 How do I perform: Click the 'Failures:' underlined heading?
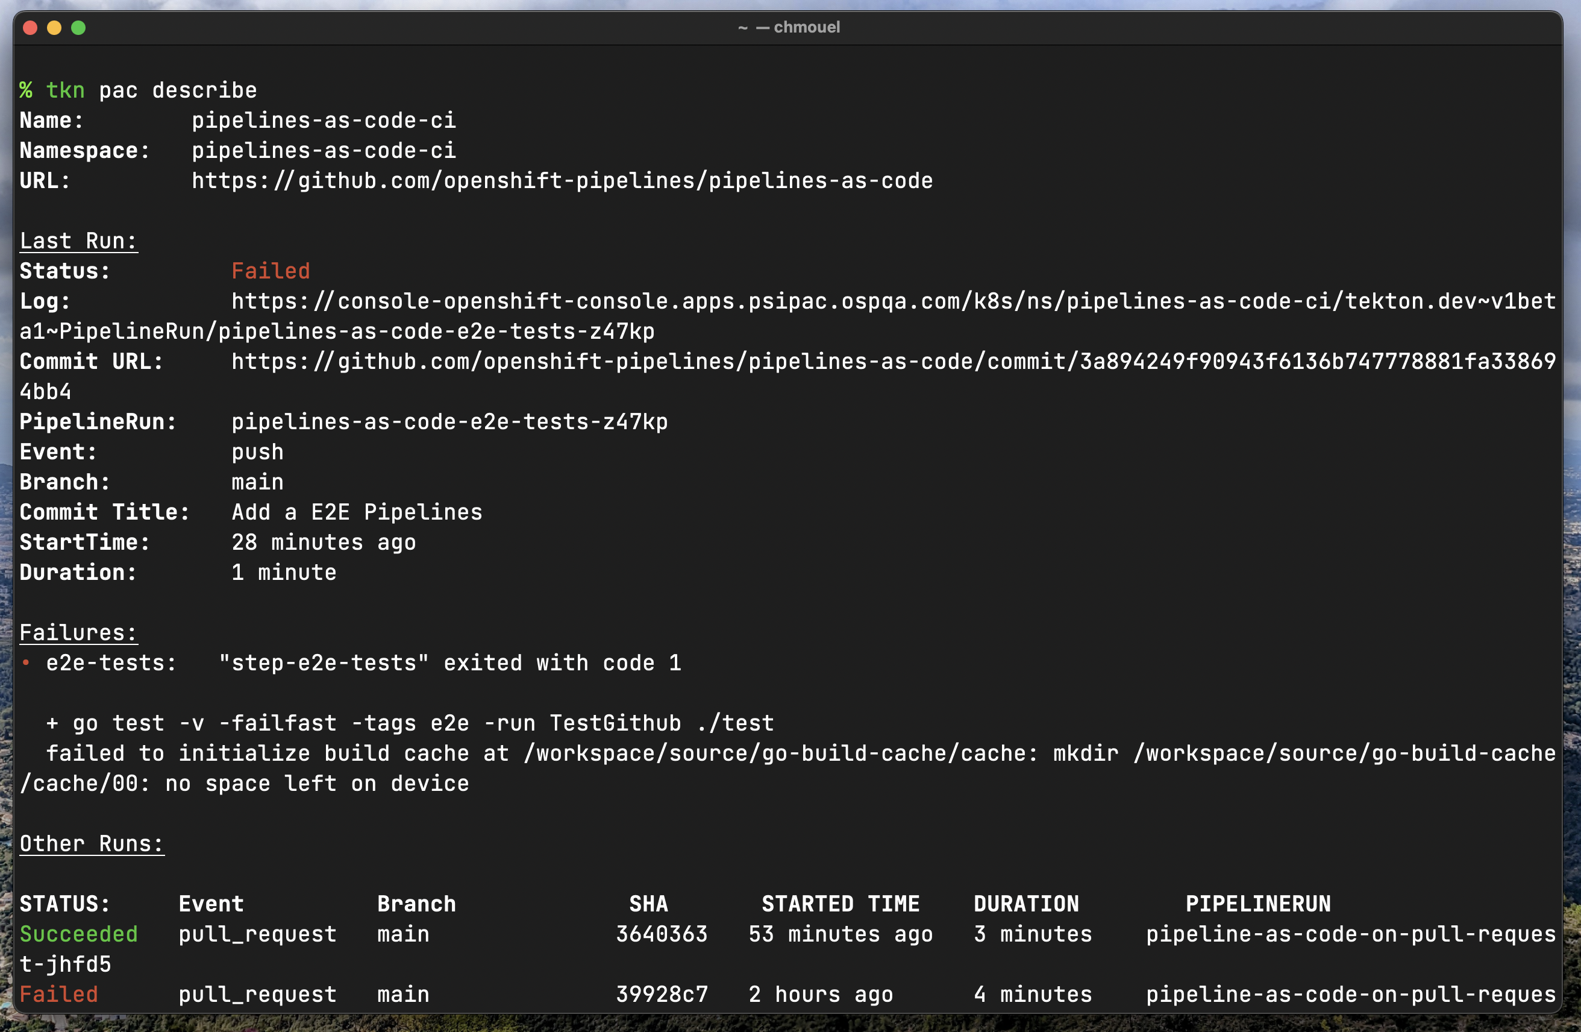point(78,632)
